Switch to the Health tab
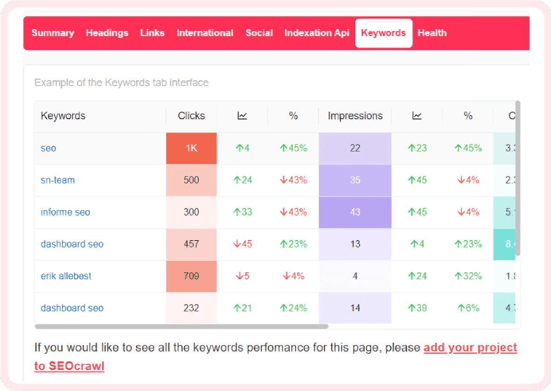The width and height of the screenshot is (551, 391). click(432, 33)
